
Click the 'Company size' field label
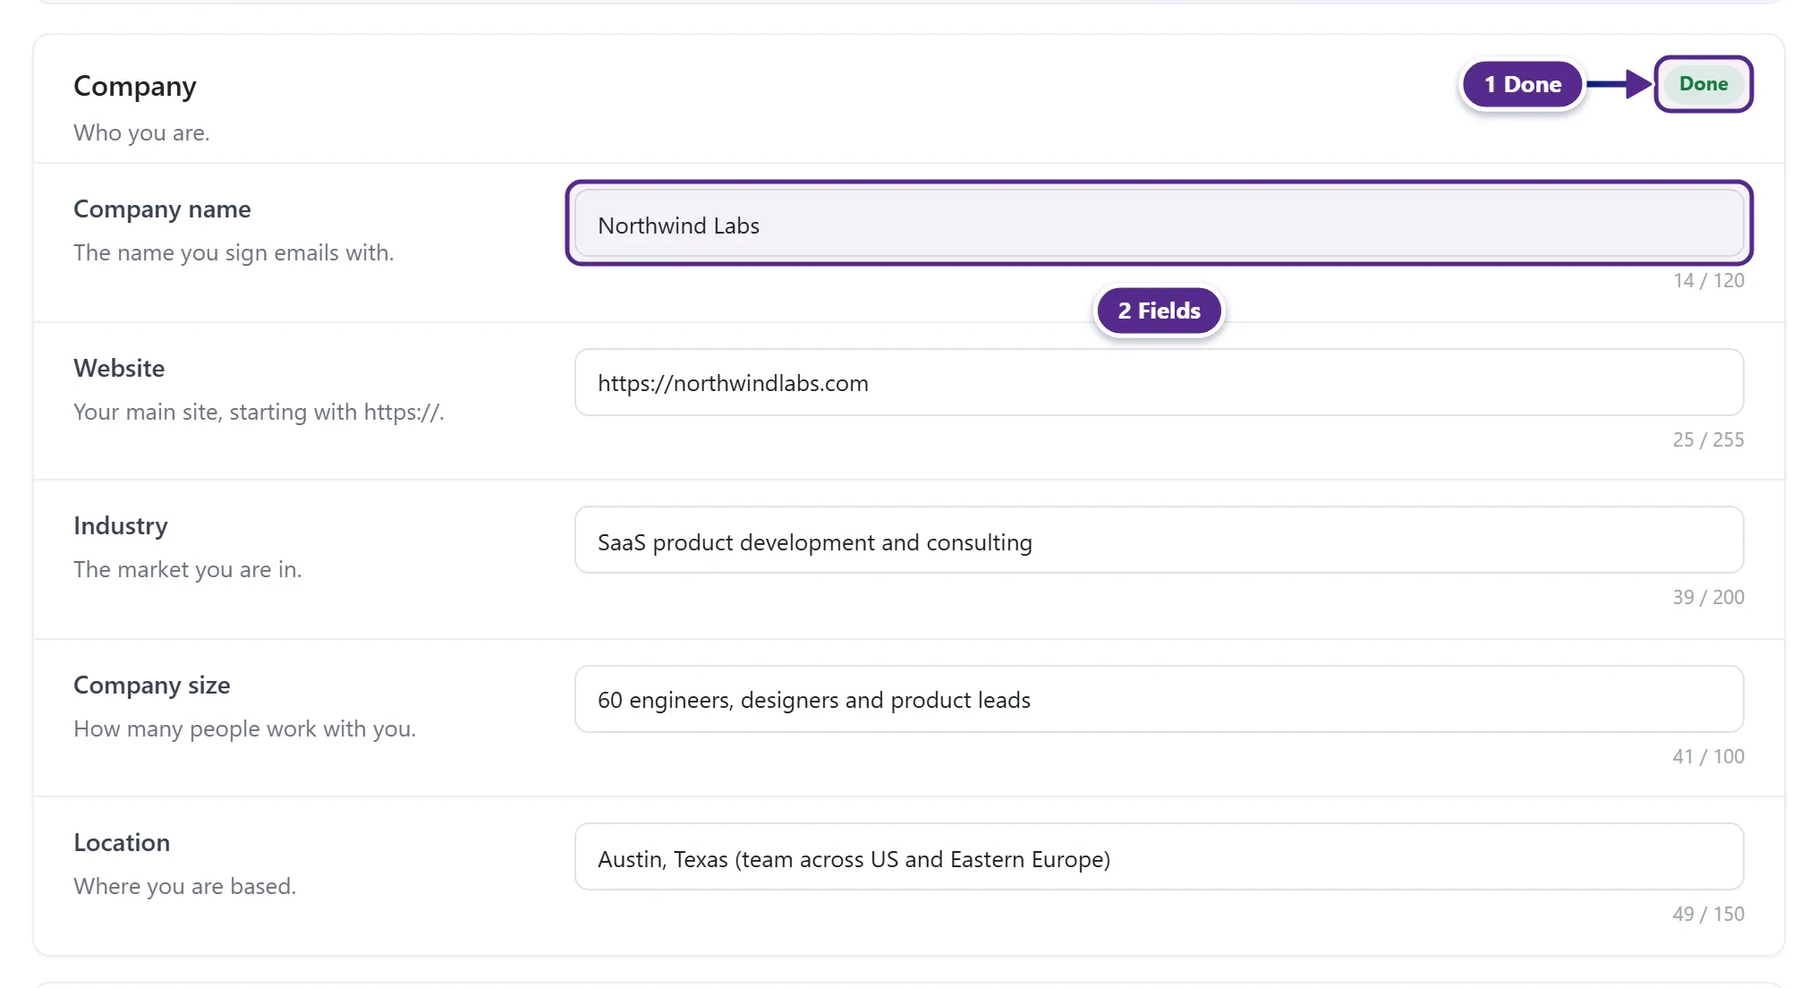click(x=152, y=686)
